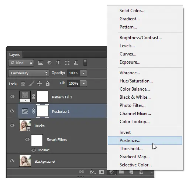Click the pixel layer filter icon
The width and height of the screenshot is (189, 186).
tap(41, 63)
